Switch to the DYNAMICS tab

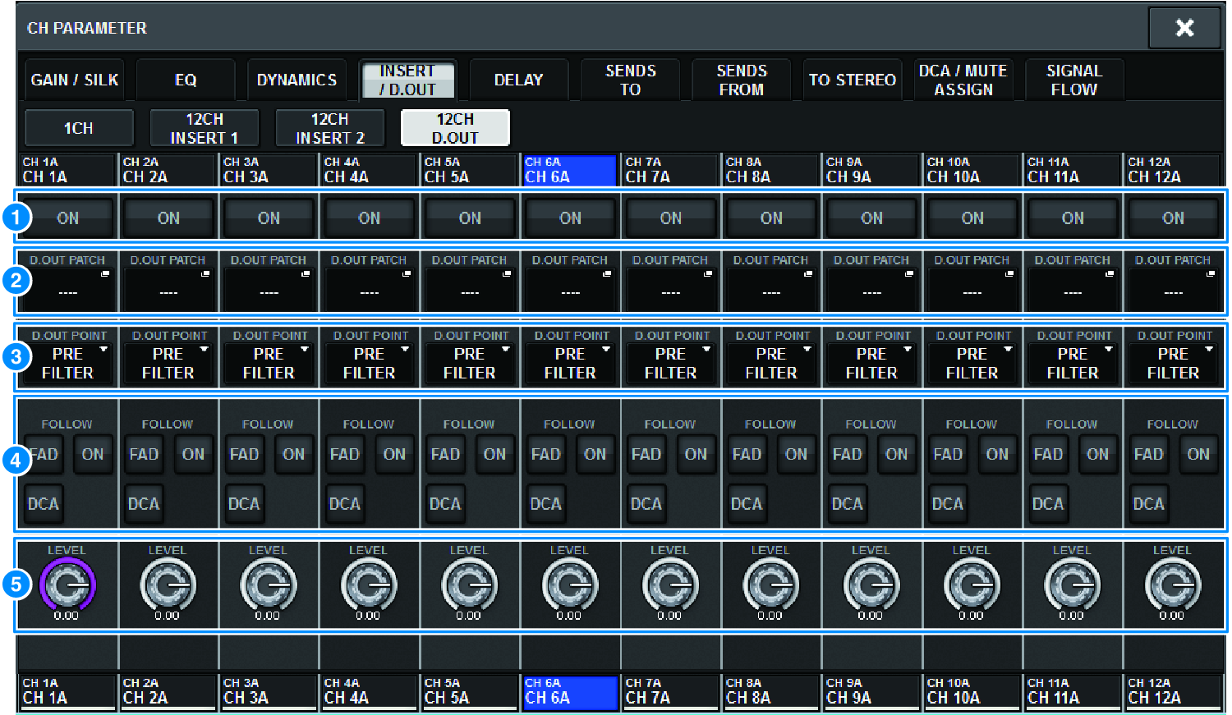click(x=297, y=80)
